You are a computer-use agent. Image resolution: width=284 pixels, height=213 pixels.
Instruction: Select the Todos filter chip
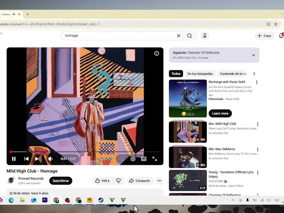tap(176, 74)
